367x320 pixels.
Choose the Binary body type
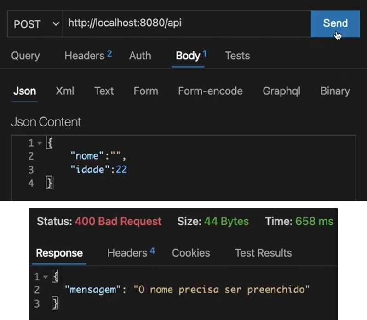coord(335,91)
